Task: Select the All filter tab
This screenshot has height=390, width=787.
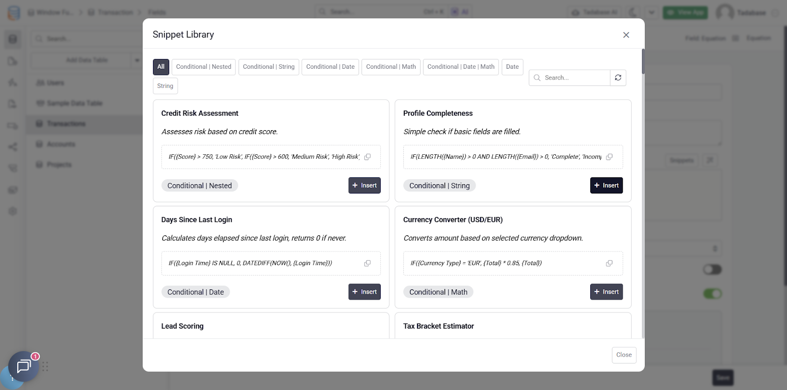Action: (161, 67)
